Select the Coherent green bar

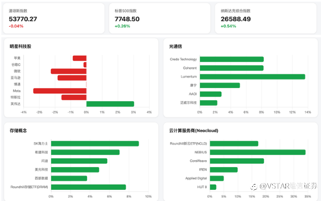(232, 68)
